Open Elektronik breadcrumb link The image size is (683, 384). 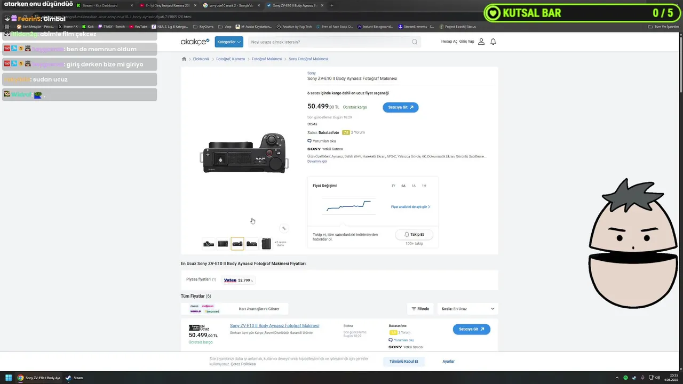[201, 59]
